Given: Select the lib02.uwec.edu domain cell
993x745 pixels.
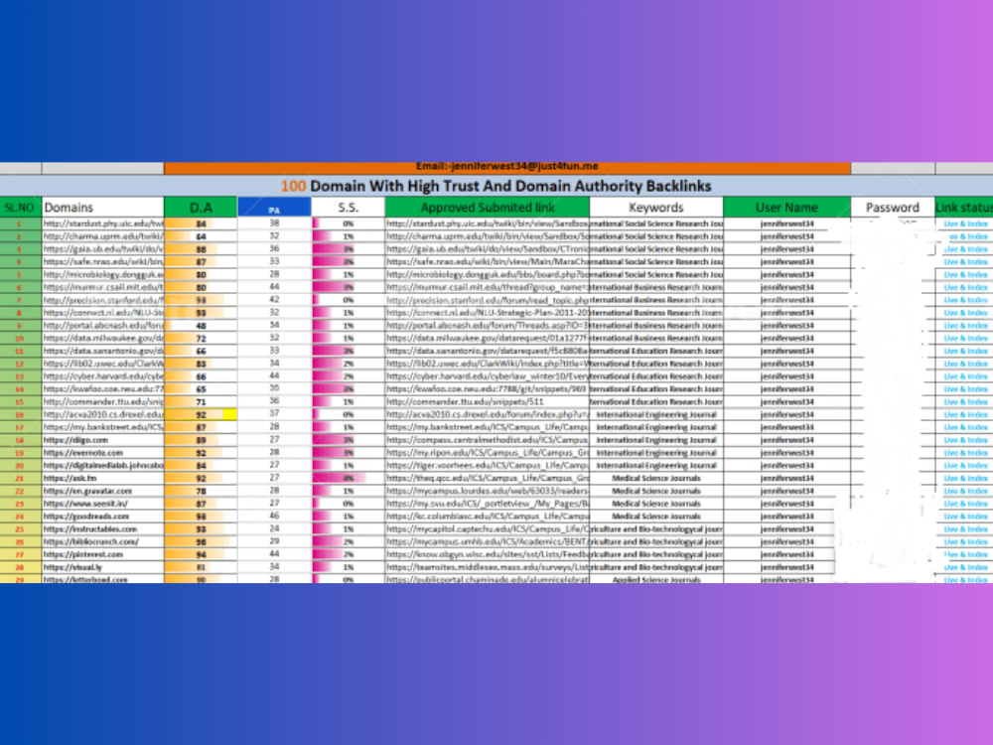Looking at the screenshot, I should click(102, 364).
